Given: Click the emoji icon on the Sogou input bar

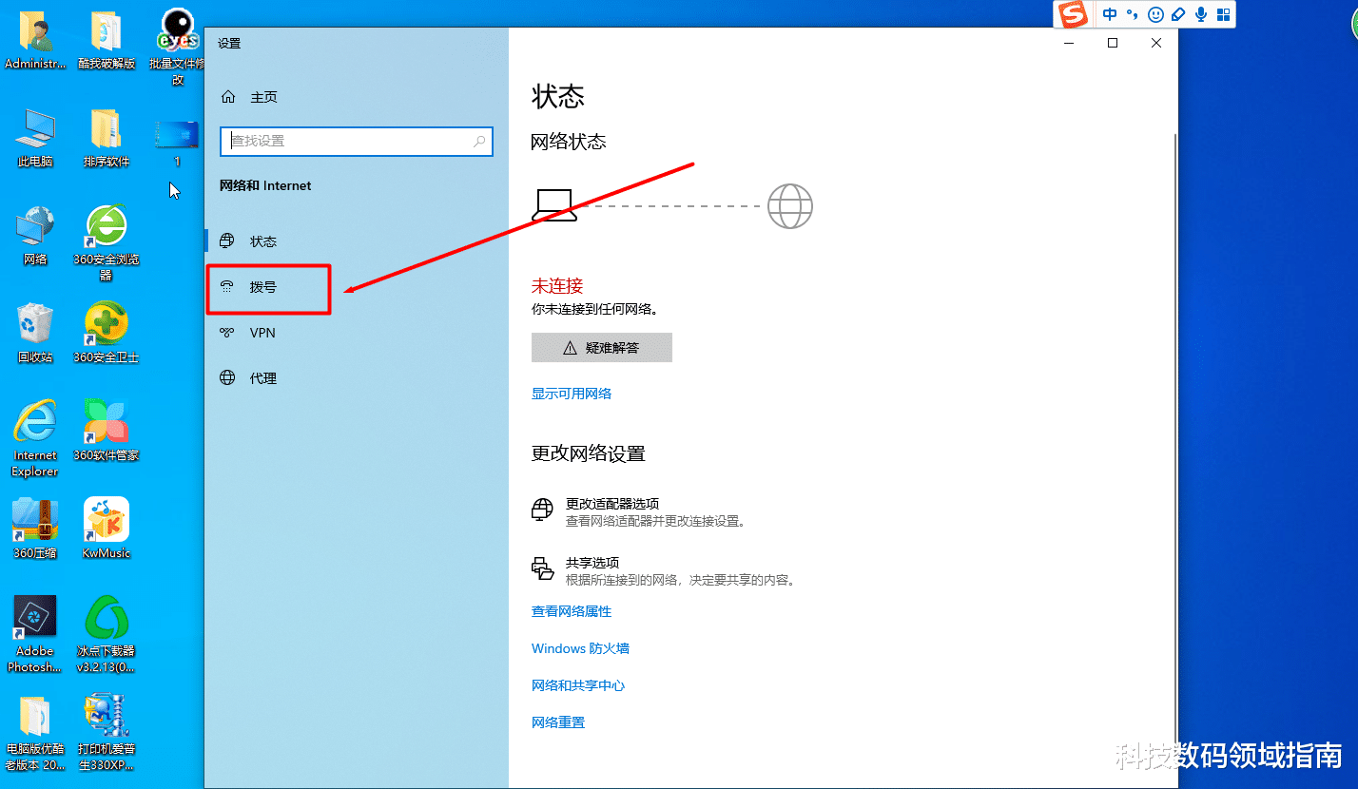Looking at the screenshot, I should click(x=1154, y=14).
